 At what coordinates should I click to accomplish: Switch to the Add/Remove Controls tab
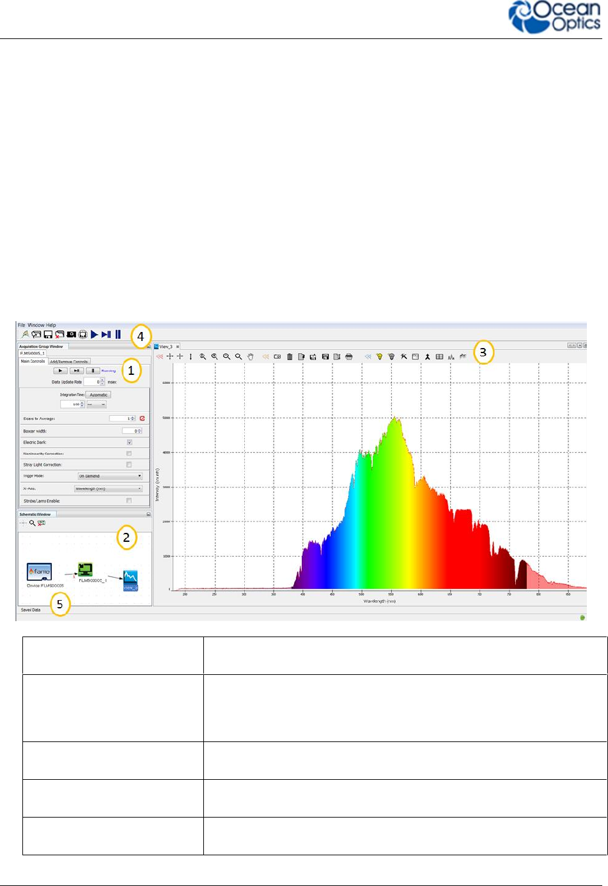pos(69,361)
